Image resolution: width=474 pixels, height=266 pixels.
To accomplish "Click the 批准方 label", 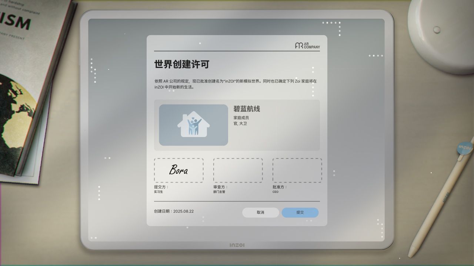I will [280, 187].
